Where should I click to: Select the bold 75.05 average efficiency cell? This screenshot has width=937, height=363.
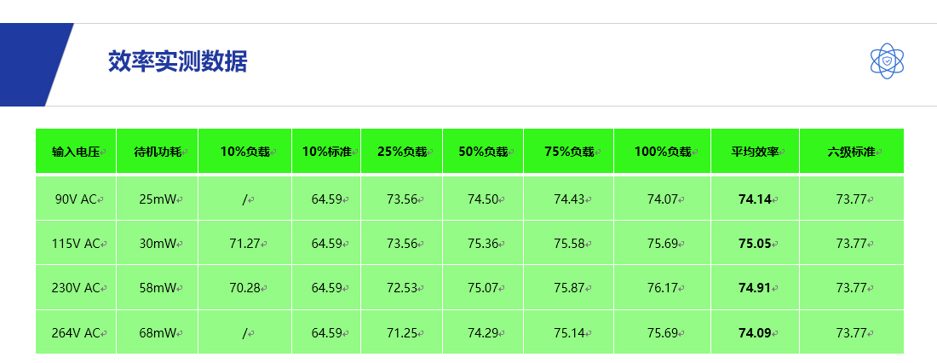[x=755, y=244]
